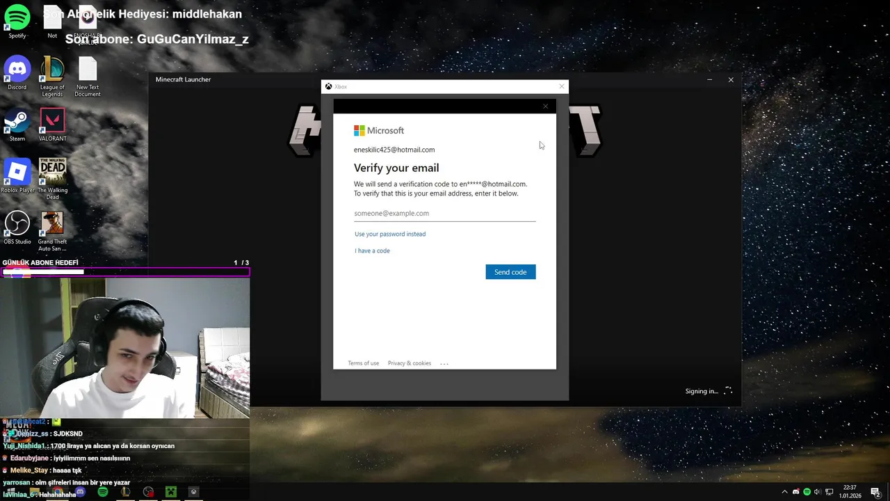Show hidden system tray icons
The image size is (890, 501).
(x=785, y=492)
